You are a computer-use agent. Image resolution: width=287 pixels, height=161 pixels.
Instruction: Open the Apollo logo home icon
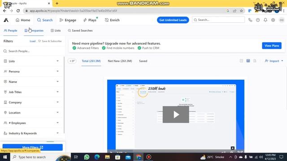click(6, 20)
